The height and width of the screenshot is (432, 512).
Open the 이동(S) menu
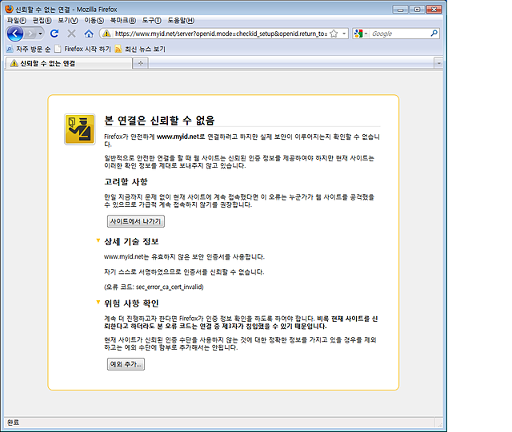click(x=94, y=21)
